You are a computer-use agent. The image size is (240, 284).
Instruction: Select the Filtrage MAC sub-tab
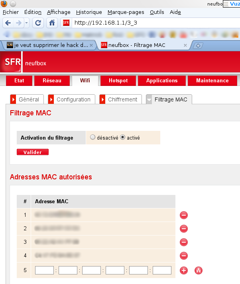(169, 99)
